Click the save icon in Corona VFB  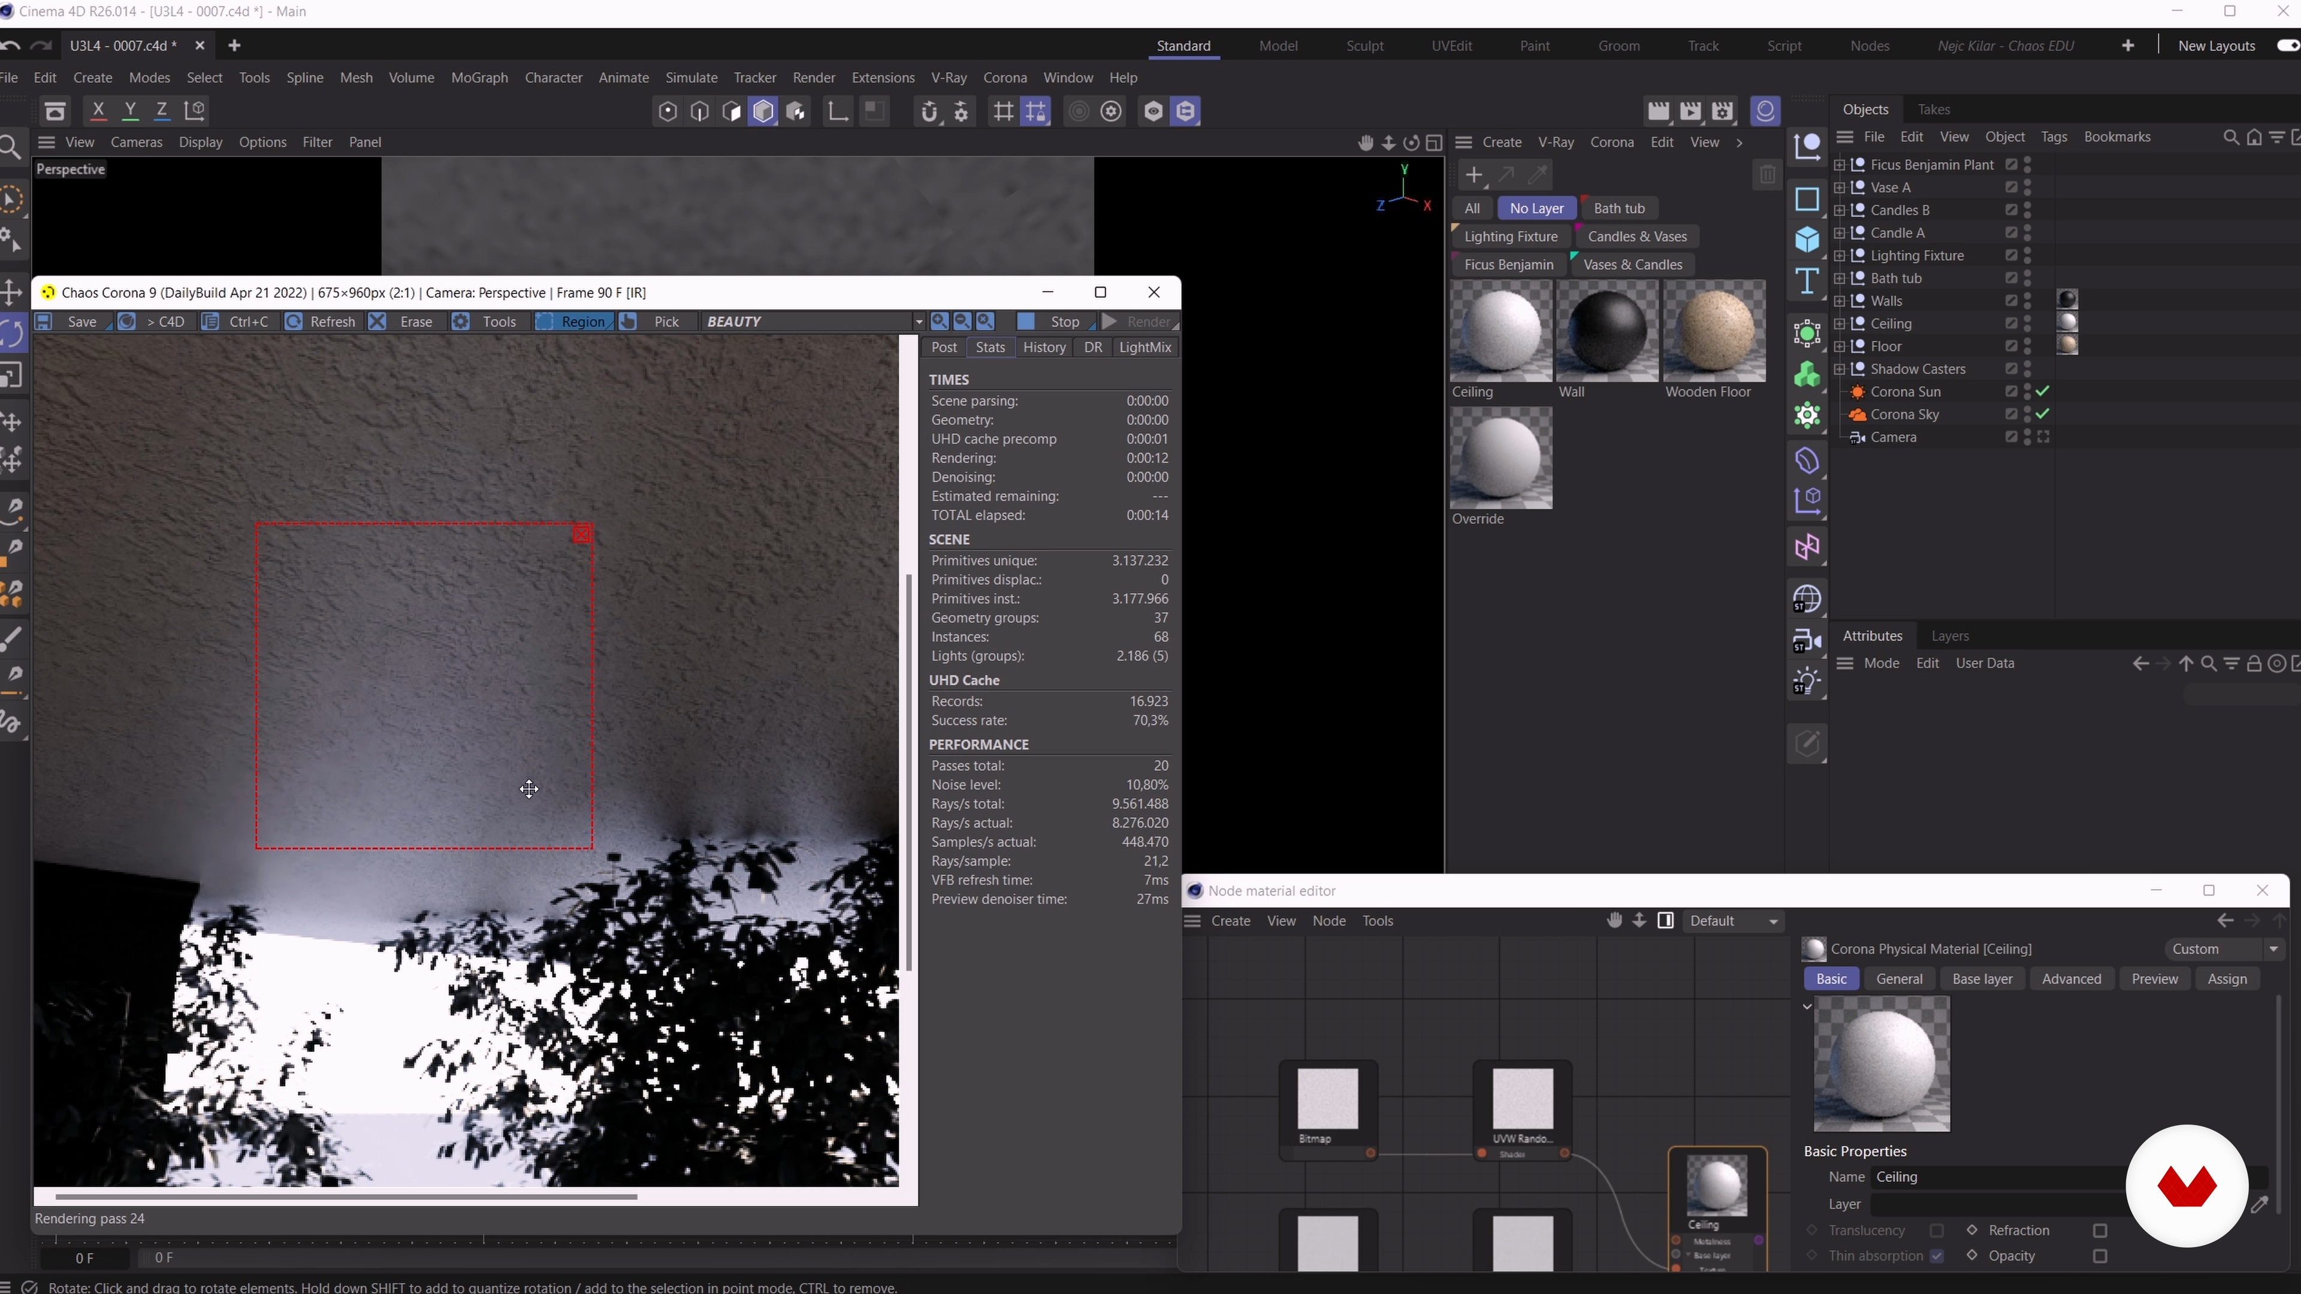coord(44,322)
